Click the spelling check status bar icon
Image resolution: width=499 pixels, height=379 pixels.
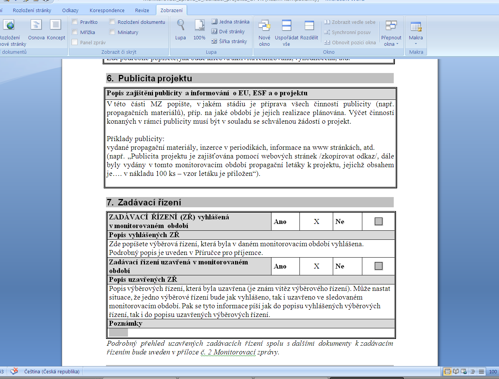(14, 371)
